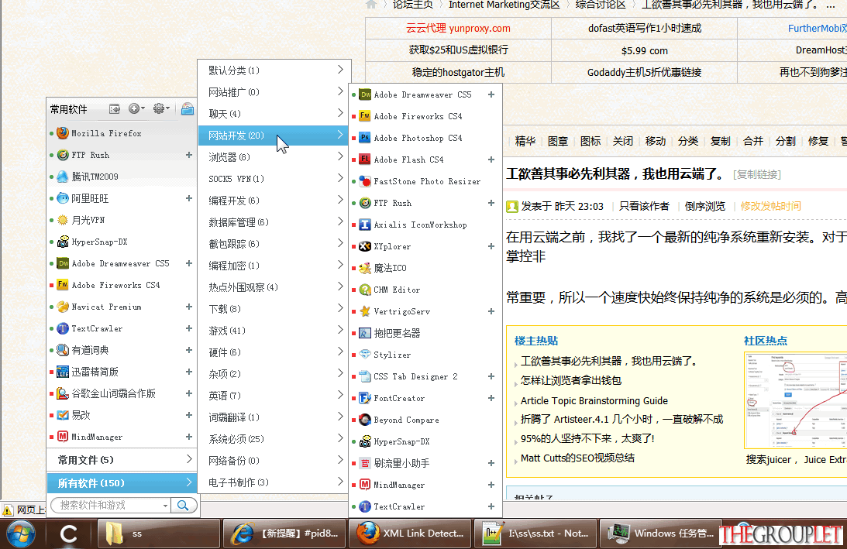Open the gear settings dropdown in launcher header

point(161,108)
